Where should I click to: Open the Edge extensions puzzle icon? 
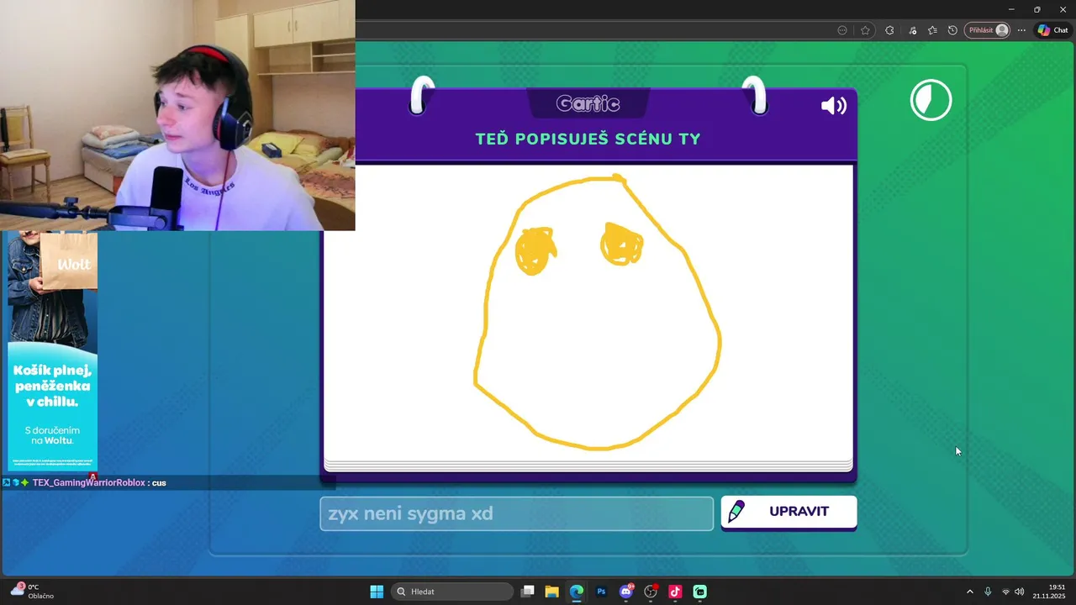pos(889,30)
